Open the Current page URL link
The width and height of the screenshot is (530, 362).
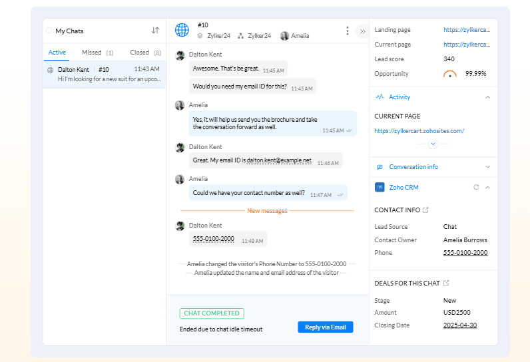click(x=467, y=44)
